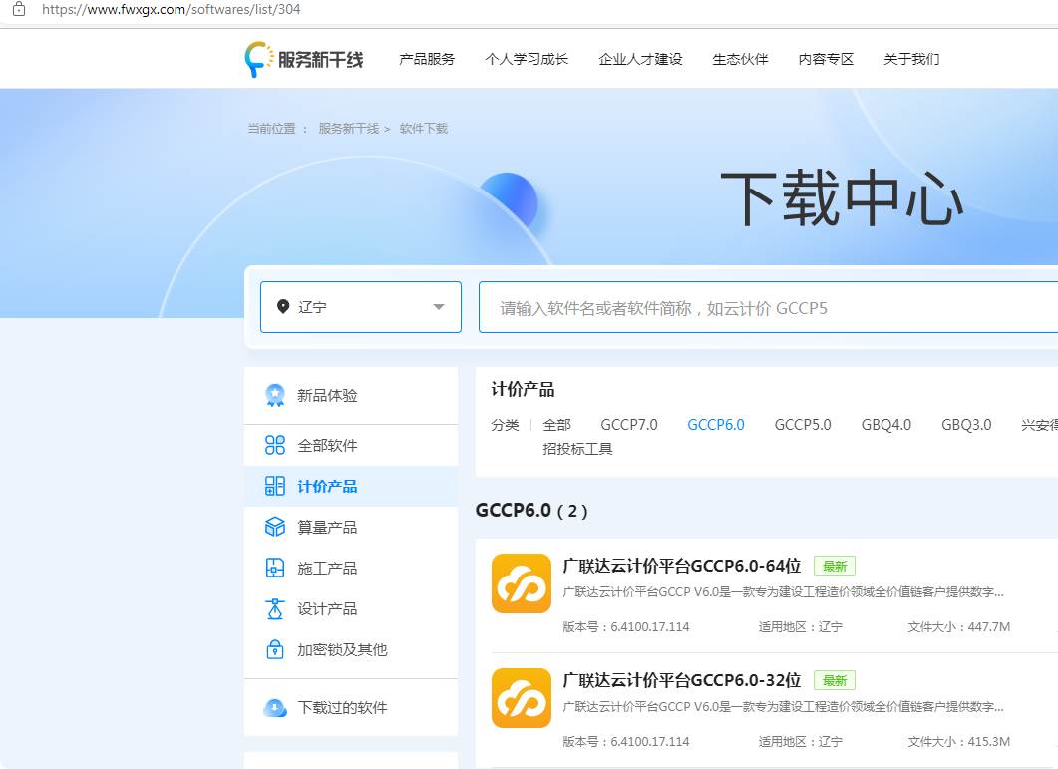Open the 广联达云计价平台GCCP6.0-64位 title
Image resolution: width=1058 pixels, height=769 pixels.
(x=682, y=566)
